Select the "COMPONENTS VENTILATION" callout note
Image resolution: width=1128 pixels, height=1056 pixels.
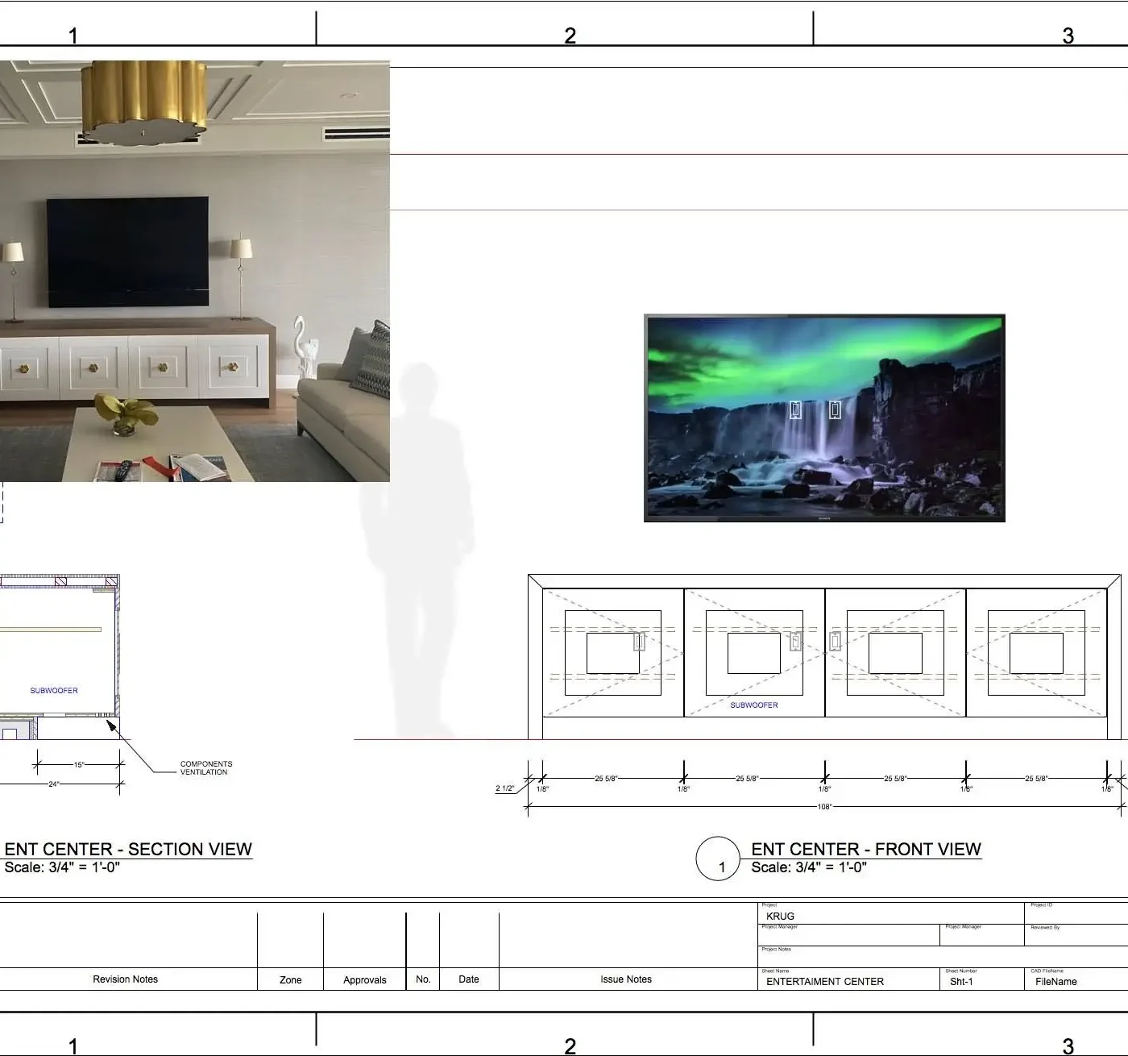click(206, 767)
